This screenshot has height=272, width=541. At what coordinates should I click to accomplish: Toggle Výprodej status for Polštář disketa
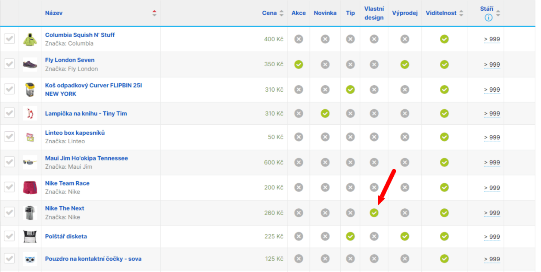pyautogui.click(x=404, y=236)
